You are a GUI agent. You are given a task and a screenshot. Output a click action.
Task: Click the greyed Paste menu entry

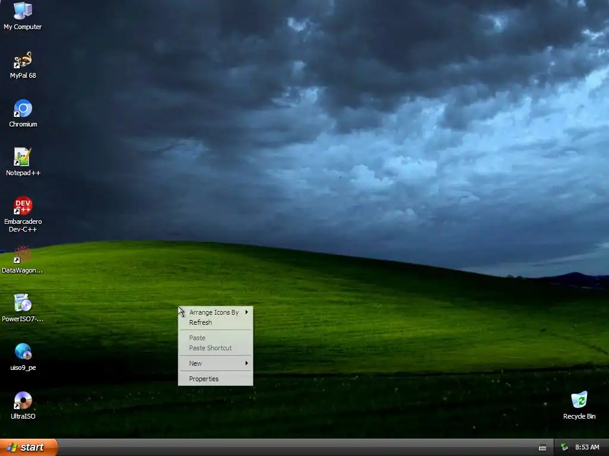(x=215, y=338)
